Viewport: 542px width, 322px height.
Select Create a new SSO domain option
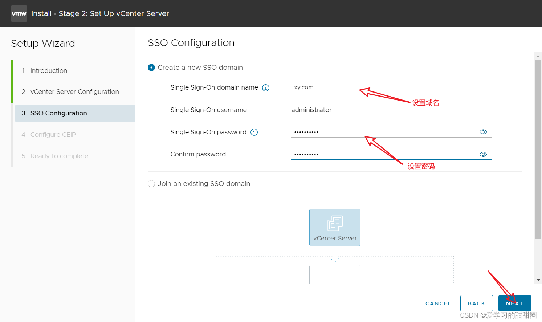point(151,68)
